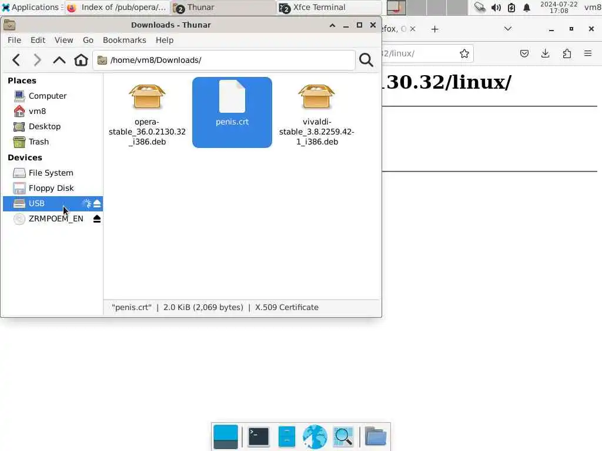Switch to Firefox Index of /pub/opera taskbar item
The image size is (602, 451).
[x=117, y=7]
